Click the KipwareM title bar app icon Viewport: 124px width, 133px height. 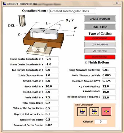(4, 4)
